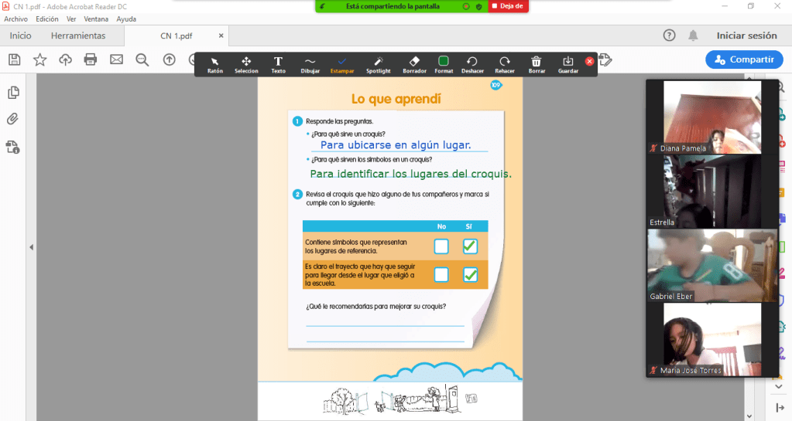Image resolution: width=792 pixels, height=421 pixels.
Task: Pick the Dibujar drawing tool
Action: coord(310,64)
